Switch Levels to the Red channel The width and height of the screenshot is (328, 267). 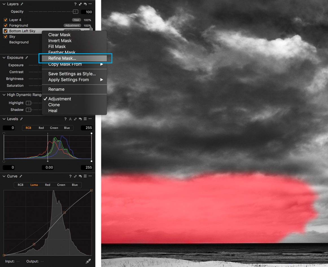(41, 128)
